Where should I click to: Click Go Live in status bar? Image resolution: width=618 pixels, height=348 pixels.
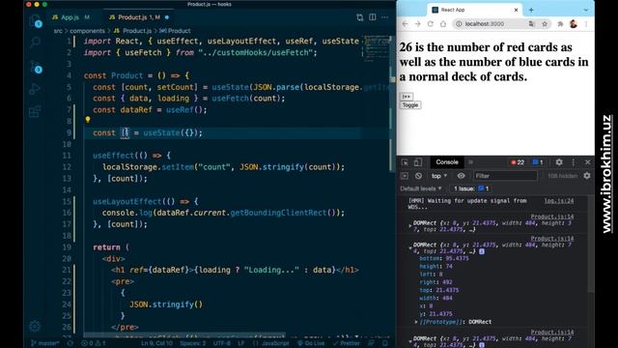point(311,343)
